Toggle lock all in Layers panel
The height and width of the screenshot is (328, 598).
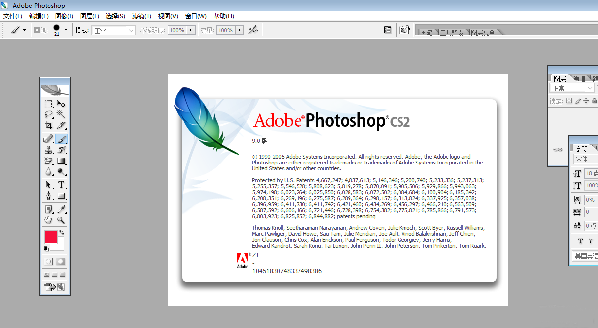pyautogui.click(x=594, y=101)
